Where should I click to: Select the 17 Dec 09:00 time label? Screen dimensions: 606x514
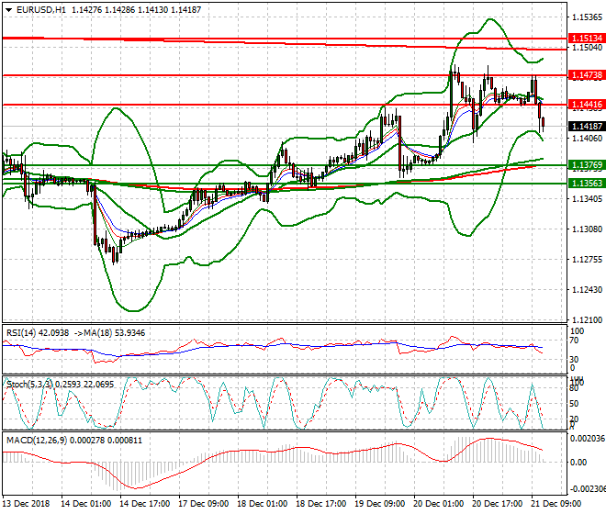(203, 504)
